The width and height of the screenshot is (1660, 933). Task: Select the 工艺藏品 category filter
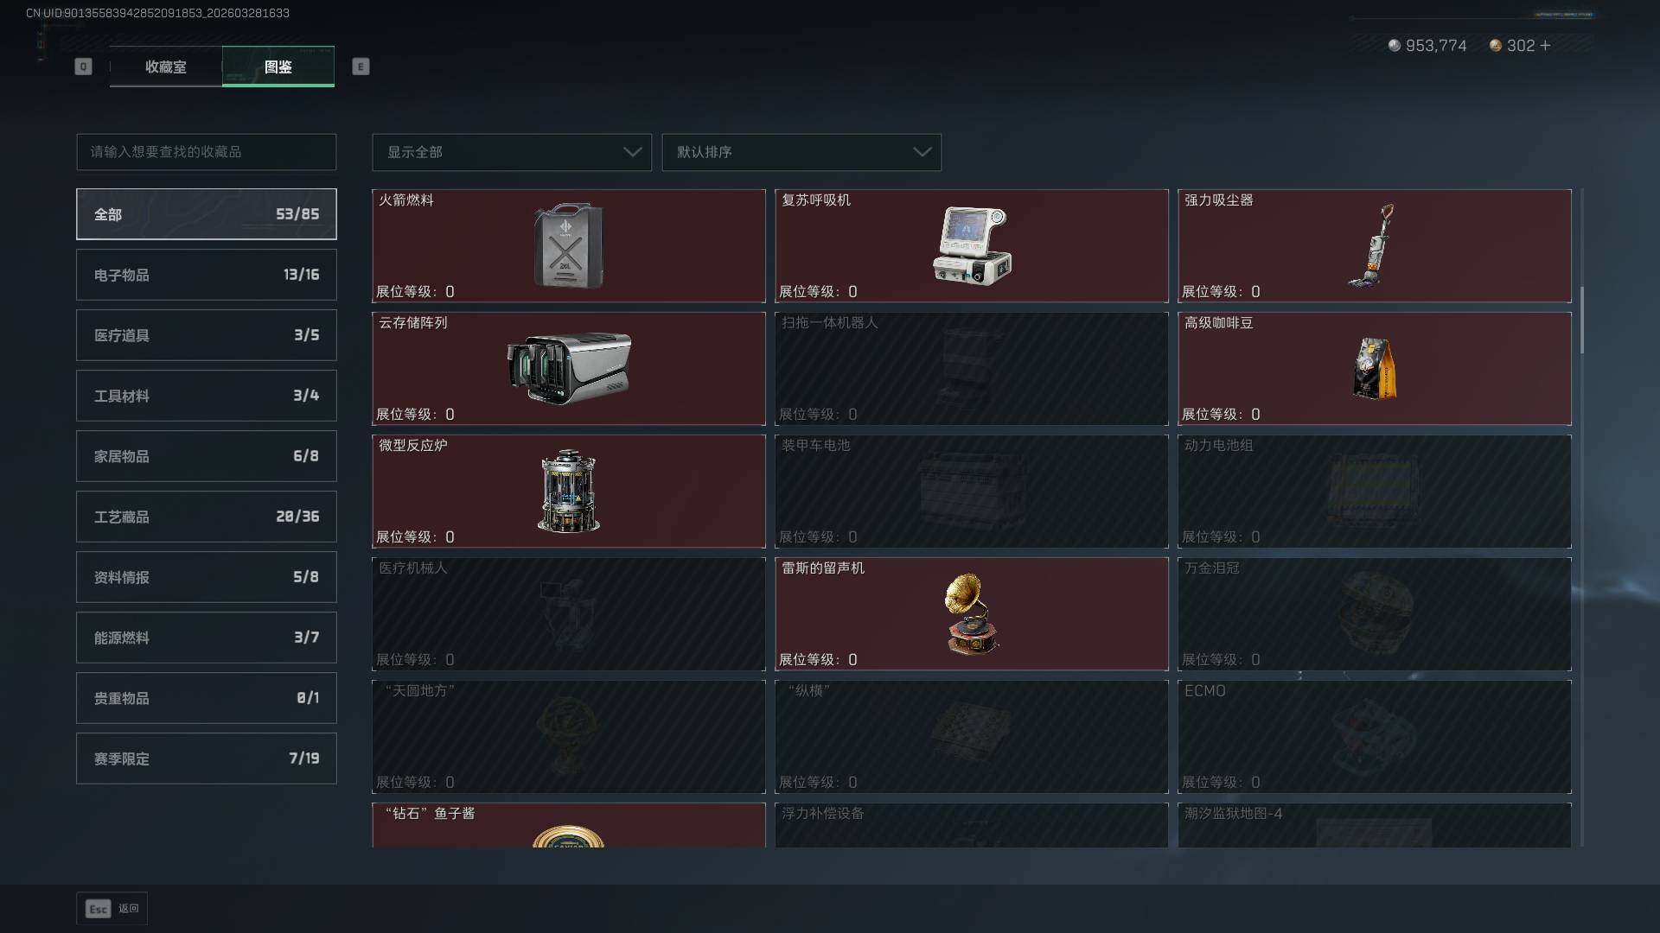206,517
